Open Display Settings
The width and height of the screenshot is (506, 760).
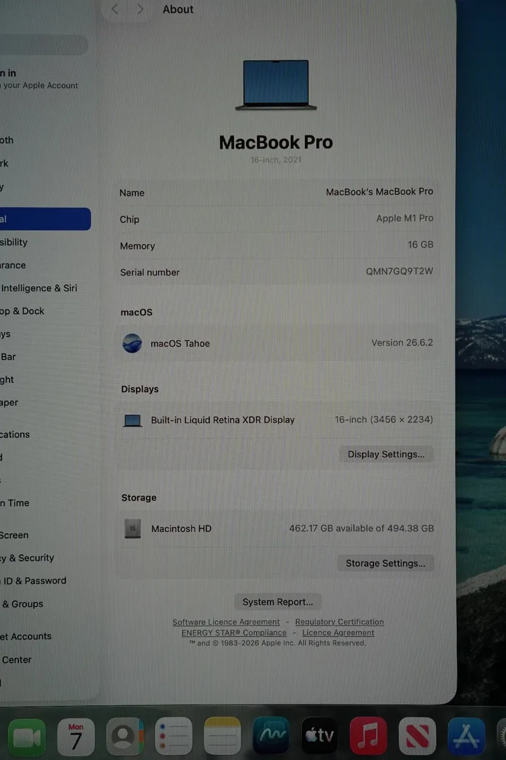pos(386,454)
